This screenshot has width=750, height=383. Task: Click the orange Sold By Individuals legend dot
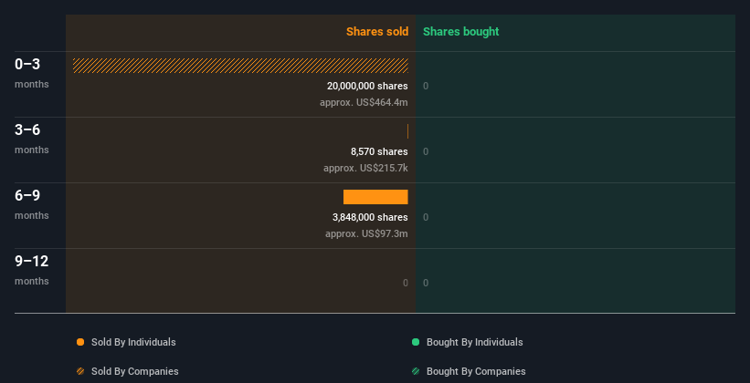pyautogui.click(x=80, y=342)
